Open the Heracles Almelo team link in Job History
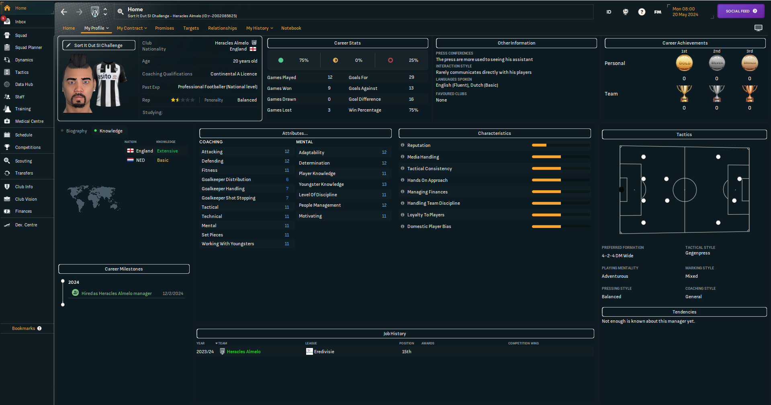This screenshot has height=405, width=771. tap(243, 352)
